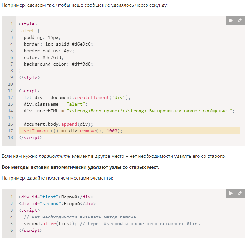
Task: Click closing '</script>' tag on line 18
Action: [30, 137]
